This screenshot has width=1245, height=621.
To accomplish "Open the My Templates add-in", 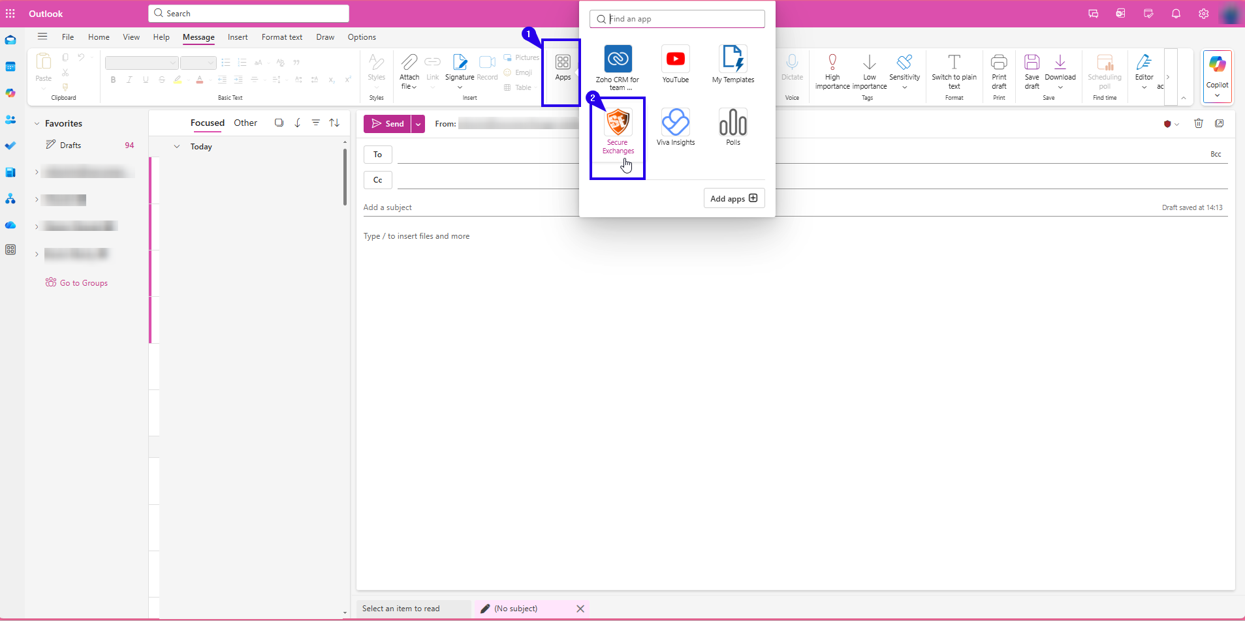I will [x=733, y=64].
